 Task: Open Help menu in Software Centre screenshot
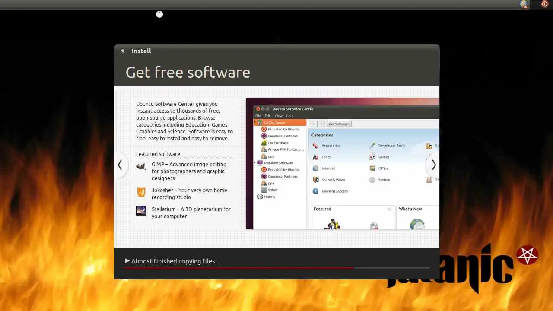pos(289,116)
